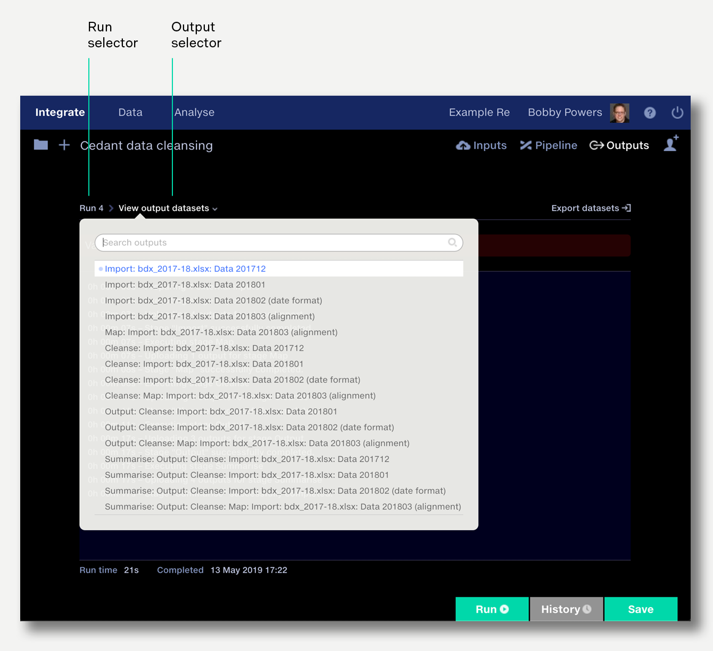
Task: Click Bobby Powers profile photo
Action: 619,113
